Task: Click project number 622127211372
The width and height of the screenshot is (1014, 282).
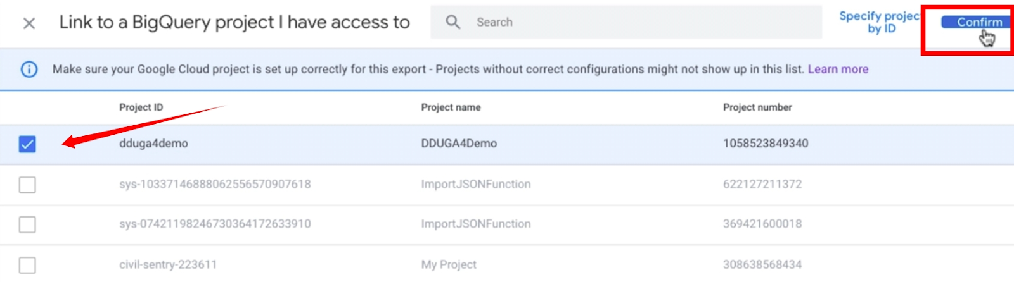Action: click(762, 184)
